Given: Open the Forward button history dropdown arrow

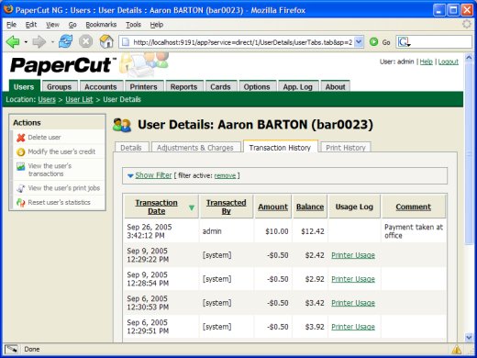Looking at the screenshot, I should [52, 42].
